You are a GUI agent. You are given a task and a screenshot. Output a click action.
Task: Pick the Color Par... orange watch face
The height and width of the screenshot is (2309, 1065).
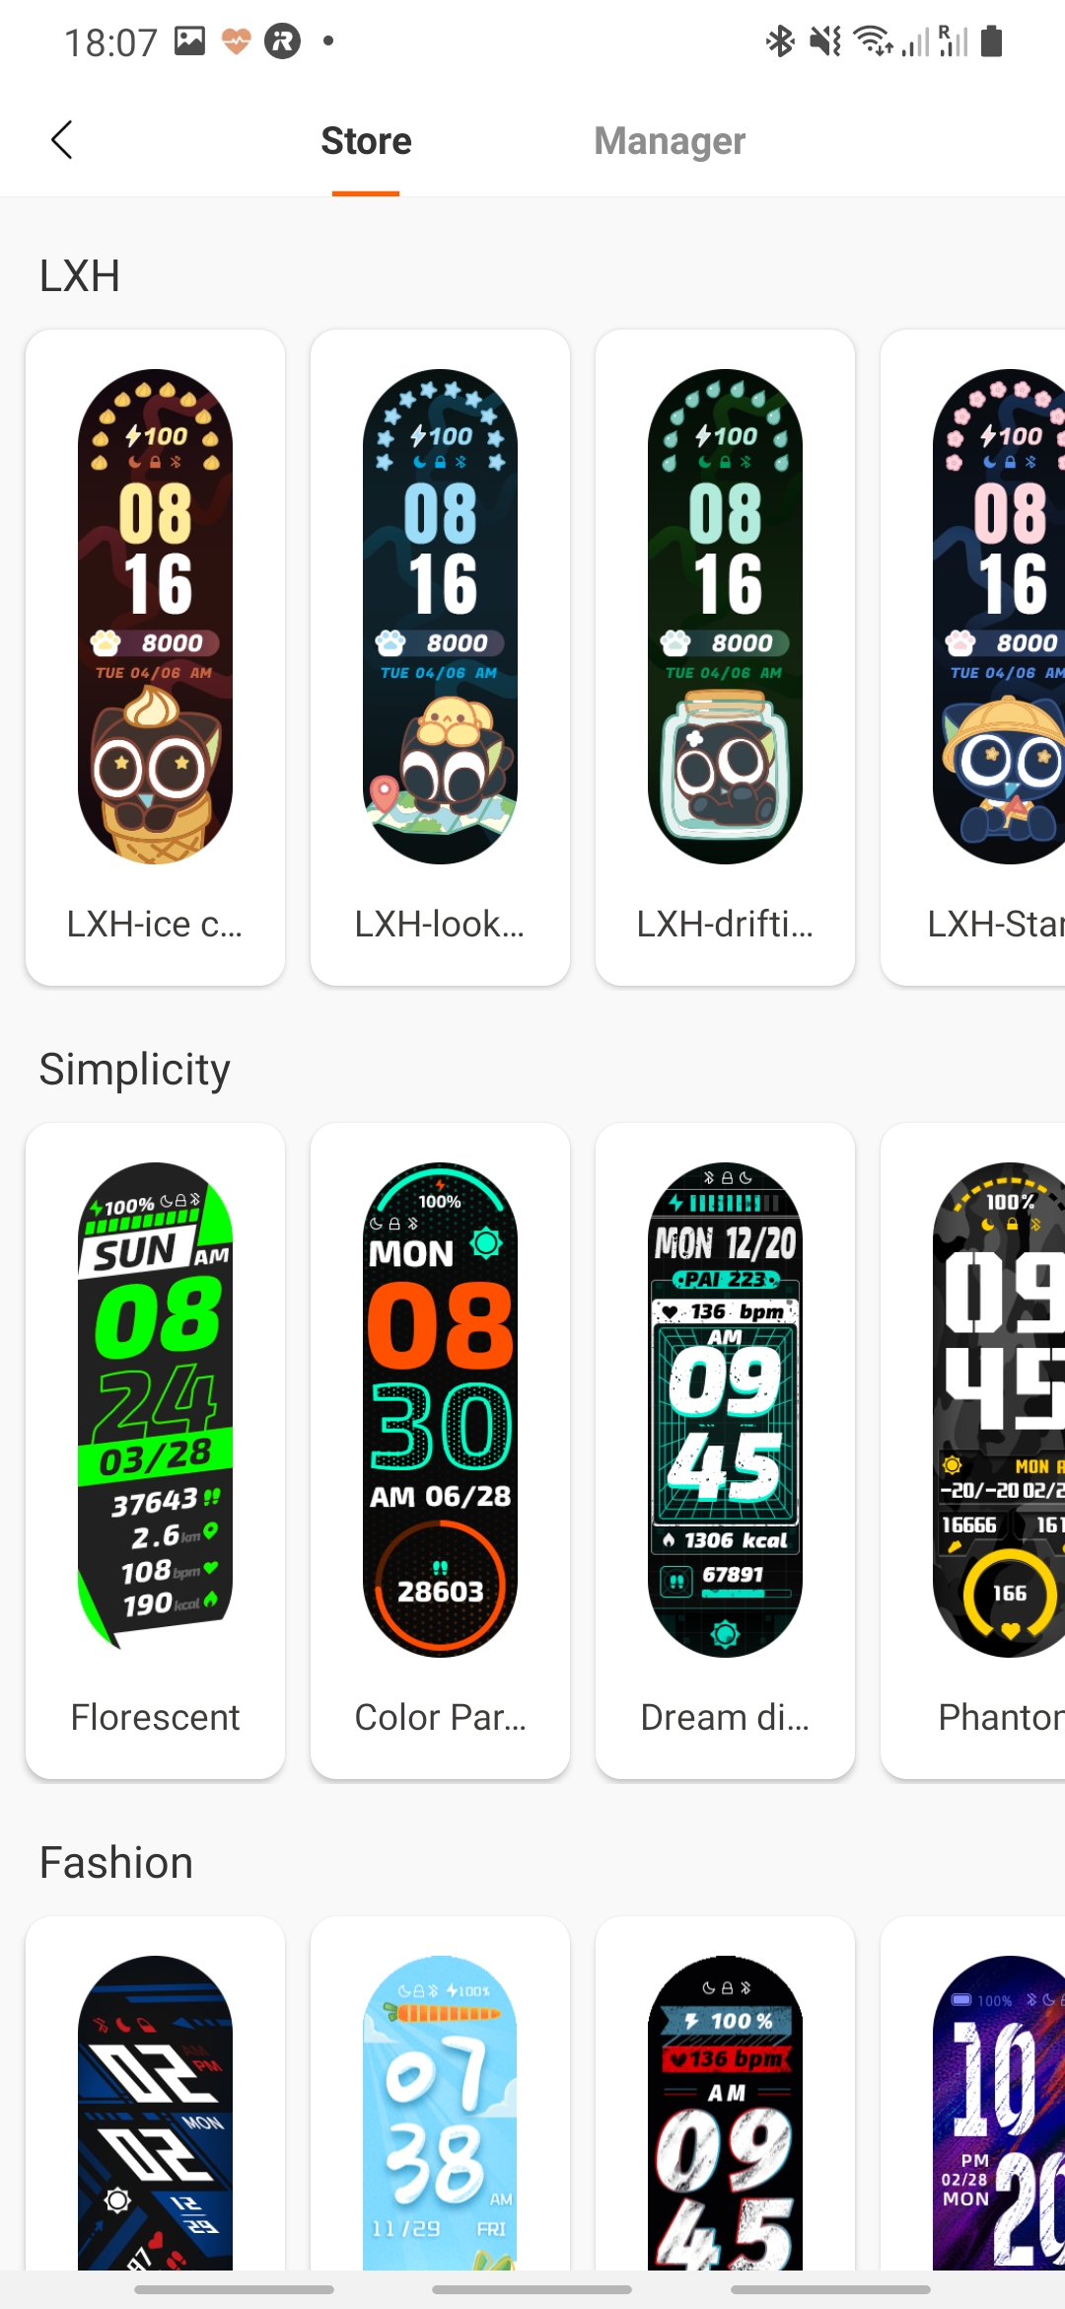pos(440,1451)
